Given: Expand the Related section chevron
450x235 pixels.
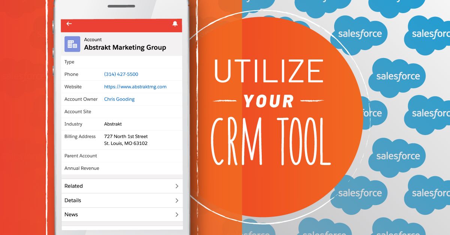Looking at the screenshot, I should point(177,186).
